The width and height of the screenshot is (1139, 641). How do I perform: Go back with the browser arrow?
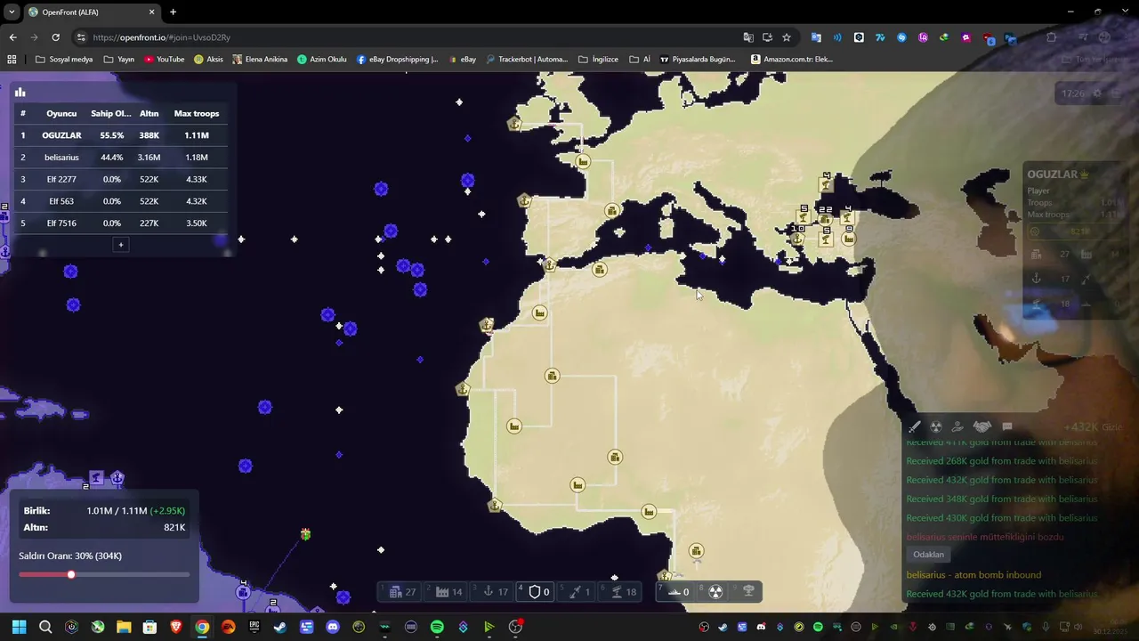coord(12,37)
